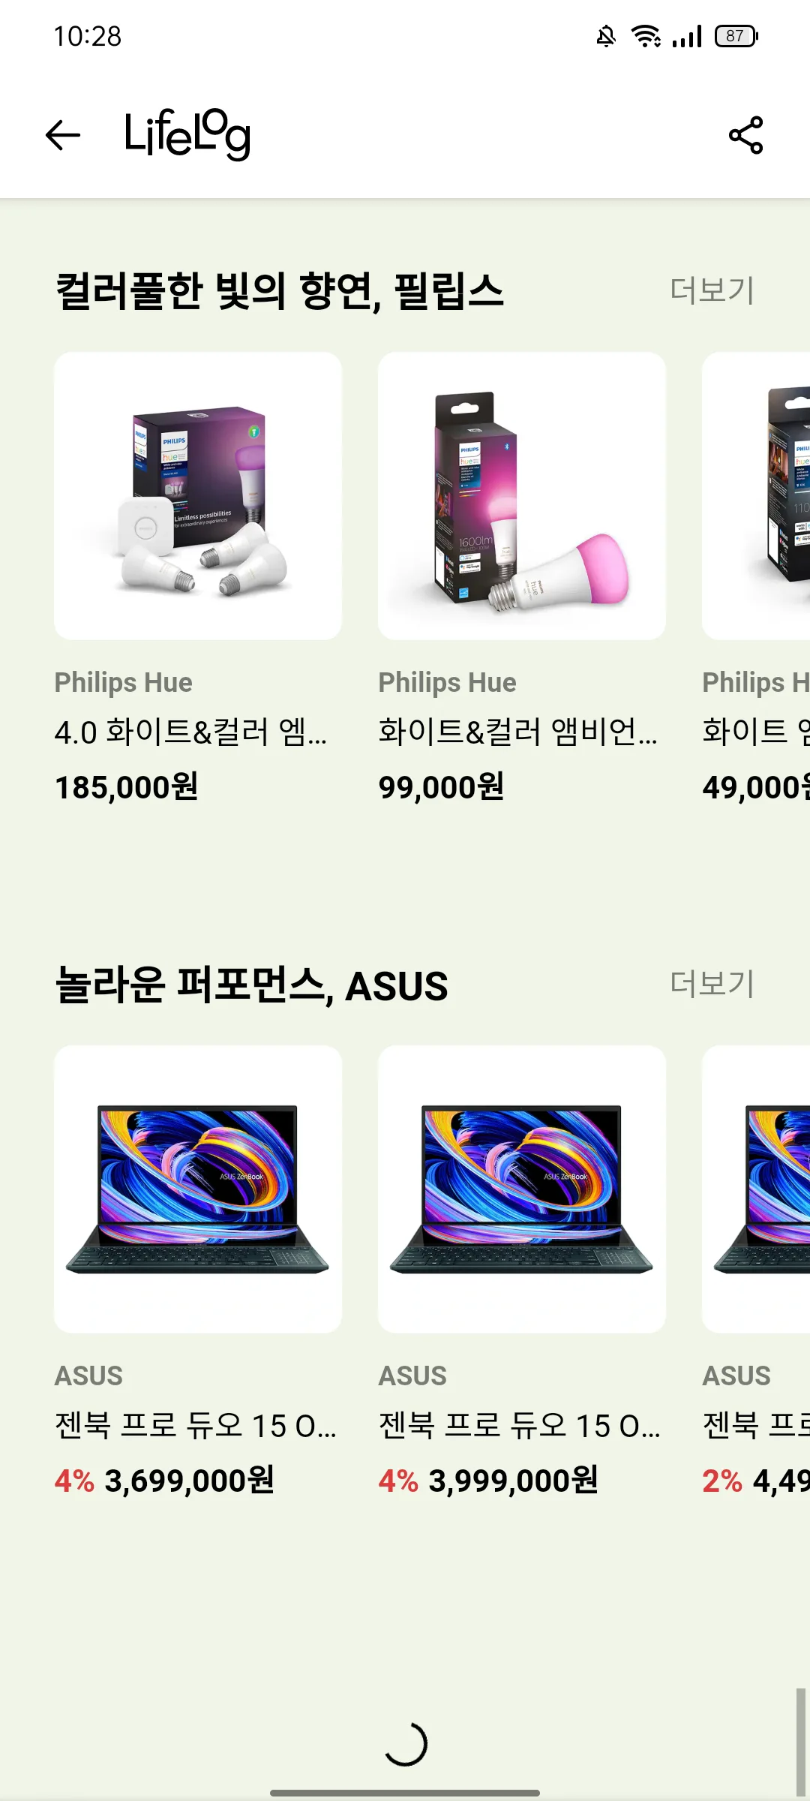Tap the LifeLog logo
810x1801 pixels.
(x=187, y=135)
